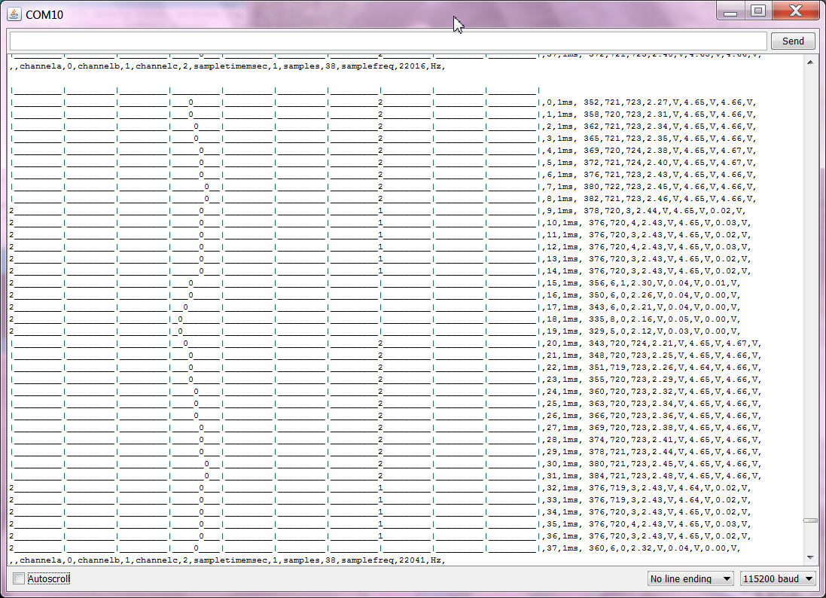Open the No line ending dropdown
This screenshot has width=826, height=598.
coord(690,578)
